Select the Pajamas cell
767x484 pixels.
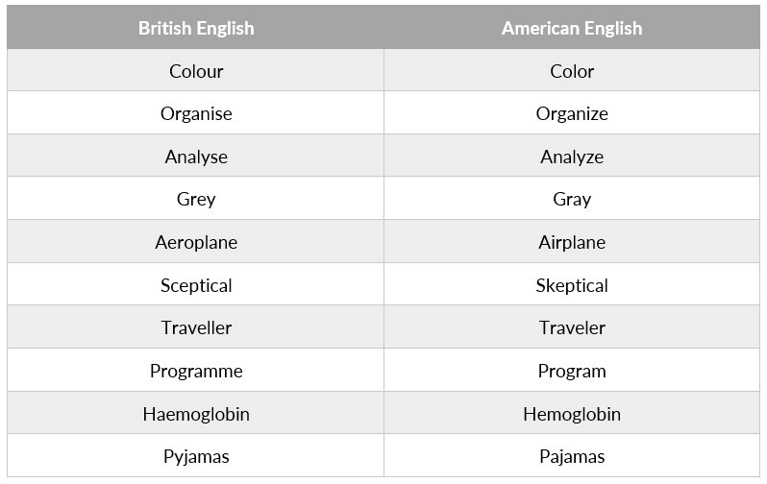point(572,455)
